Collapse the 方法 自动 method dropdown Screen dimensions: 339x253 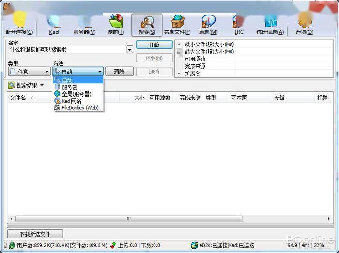click(78, 72)
